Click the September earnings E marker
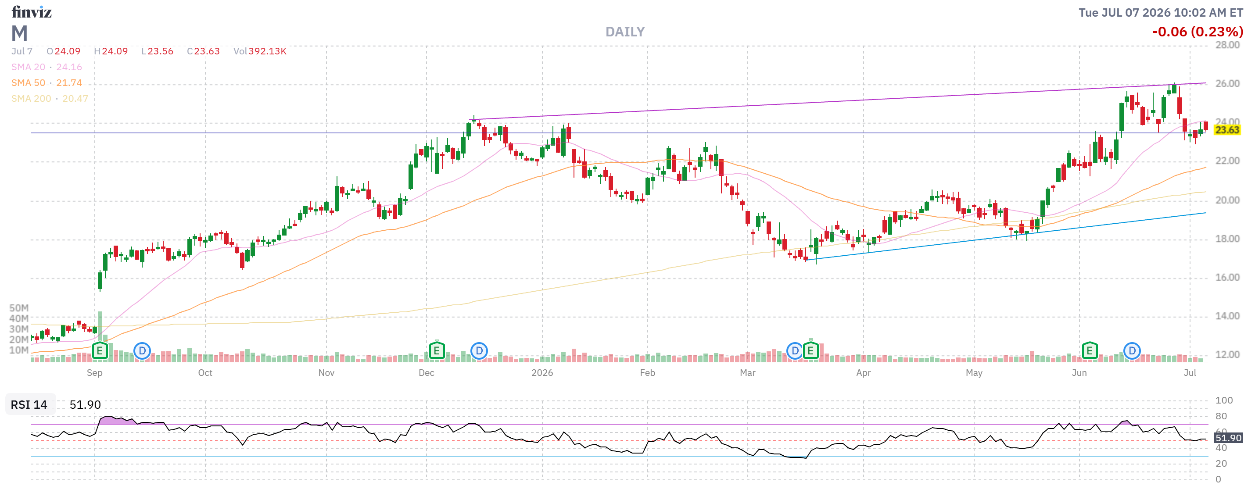This screenshot has width=1255, height=493. click(x=99, y=350)
